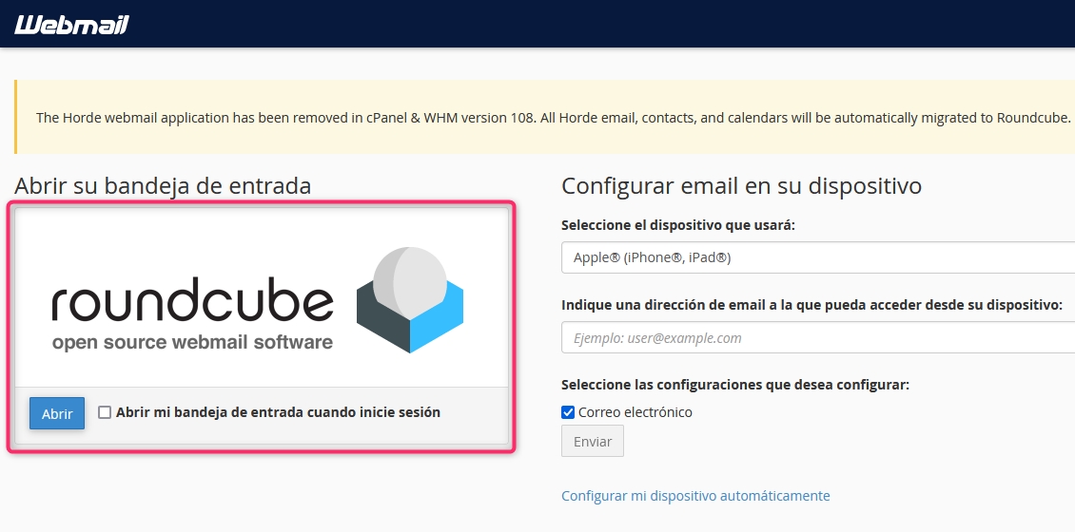Click the 'Configurar email en su dispositivo' heading
The width and height of the screenshot is (1075, 532).
(x=741, y=185)
